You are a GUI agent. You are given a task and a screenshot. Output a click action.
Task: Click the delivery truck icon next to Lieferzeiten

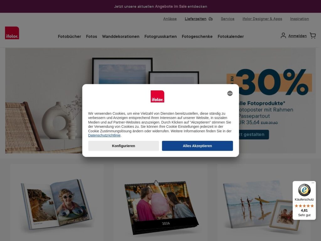pyautogui.click(x=211, y=19)
